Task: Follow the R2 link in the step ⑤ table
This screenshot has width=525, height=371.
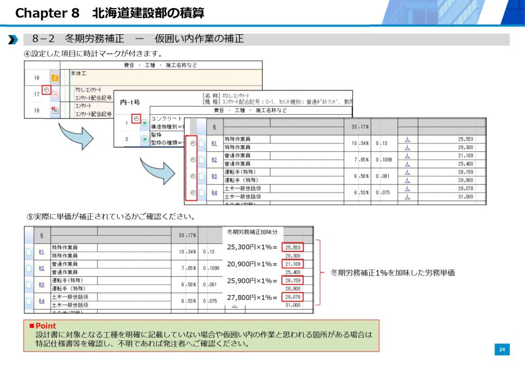Action: [42, 268]
